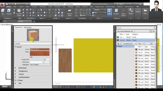Click the Category column header
The image size is (163, 91).
(135, 34)
